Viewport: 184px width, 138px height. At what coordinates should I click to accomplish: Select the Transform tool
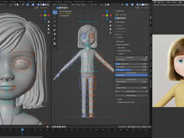click(55, 34)
